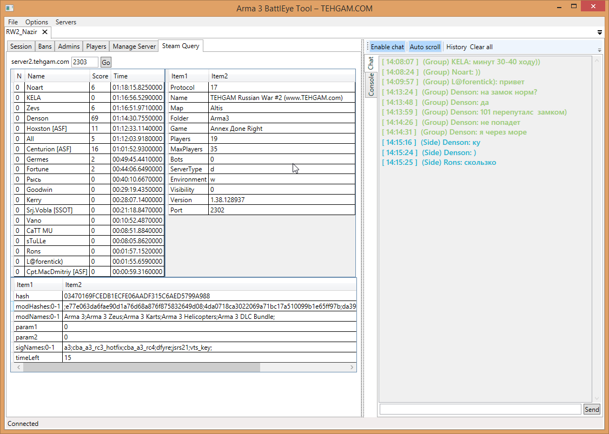Select player row Denson
This screenshot has width=609, height=434.
(x=89, y=118)
